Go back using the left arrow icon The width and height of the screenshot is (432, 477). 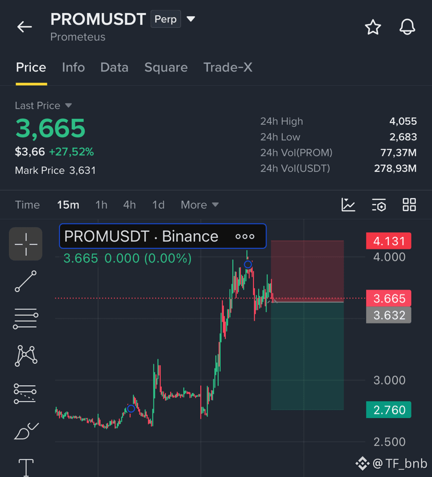click(25, 27)
